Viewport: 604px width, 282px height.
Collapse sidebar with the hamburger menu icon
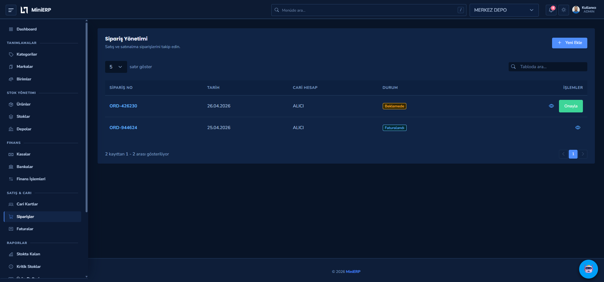tap(11, 10)
